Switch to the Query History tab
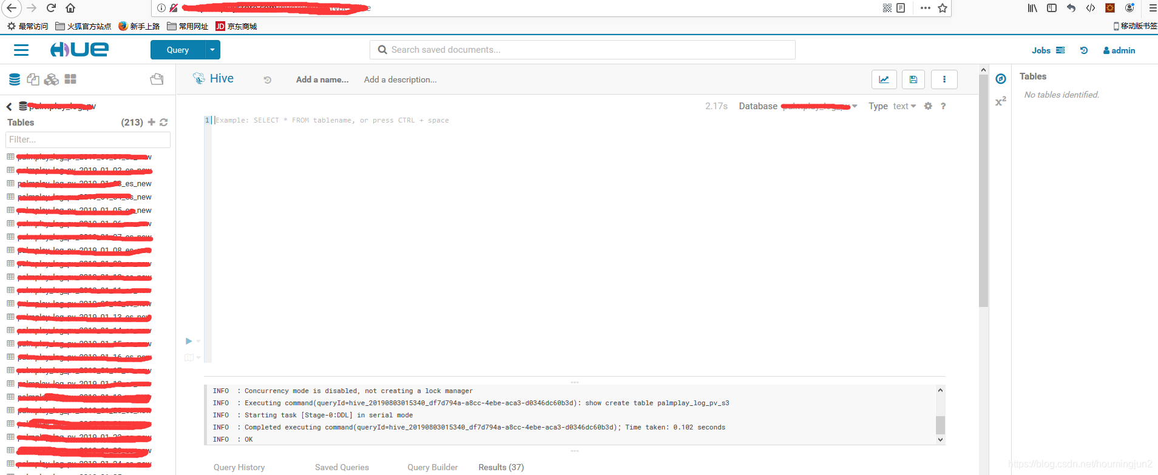1158x475 pixels. point(239,467)
